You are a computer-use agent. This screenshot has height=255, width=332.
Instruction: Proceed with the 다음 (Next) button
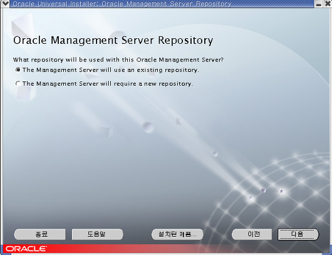point(298,234)
